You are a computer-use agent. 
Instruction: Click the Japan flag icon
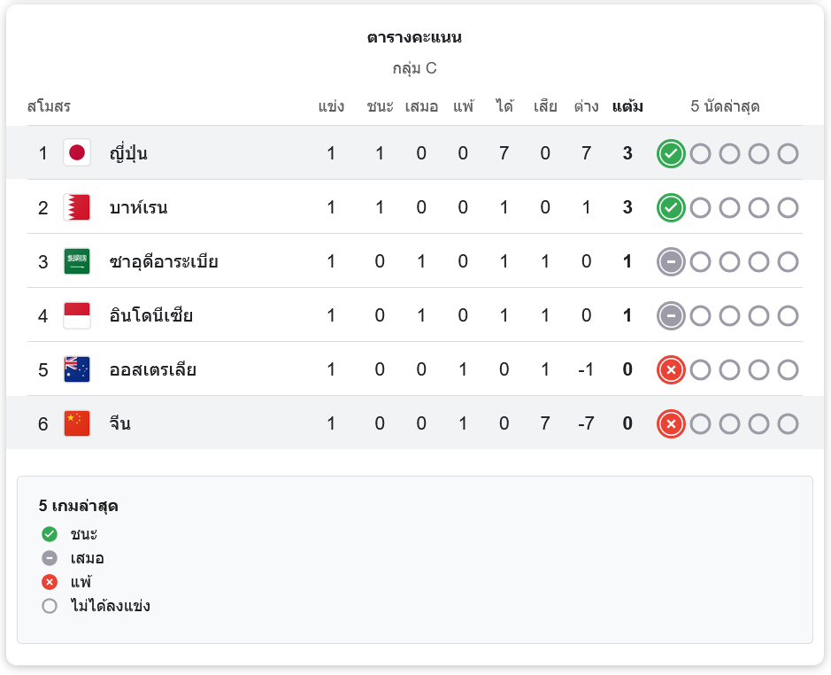click(77, 153)
